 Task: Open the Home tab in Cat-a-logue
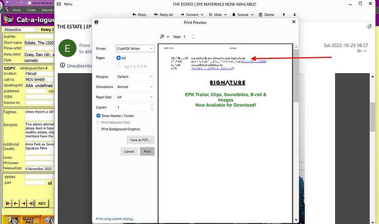pyautogui.click(x=16, y=10)
